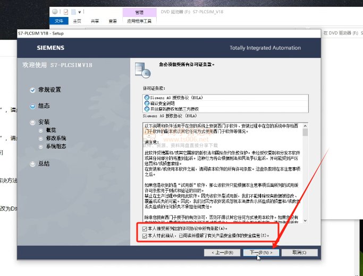Click the File Explorer properties quick-access icon
This screenshot has width=363, height=276.
tap(66, 12)
